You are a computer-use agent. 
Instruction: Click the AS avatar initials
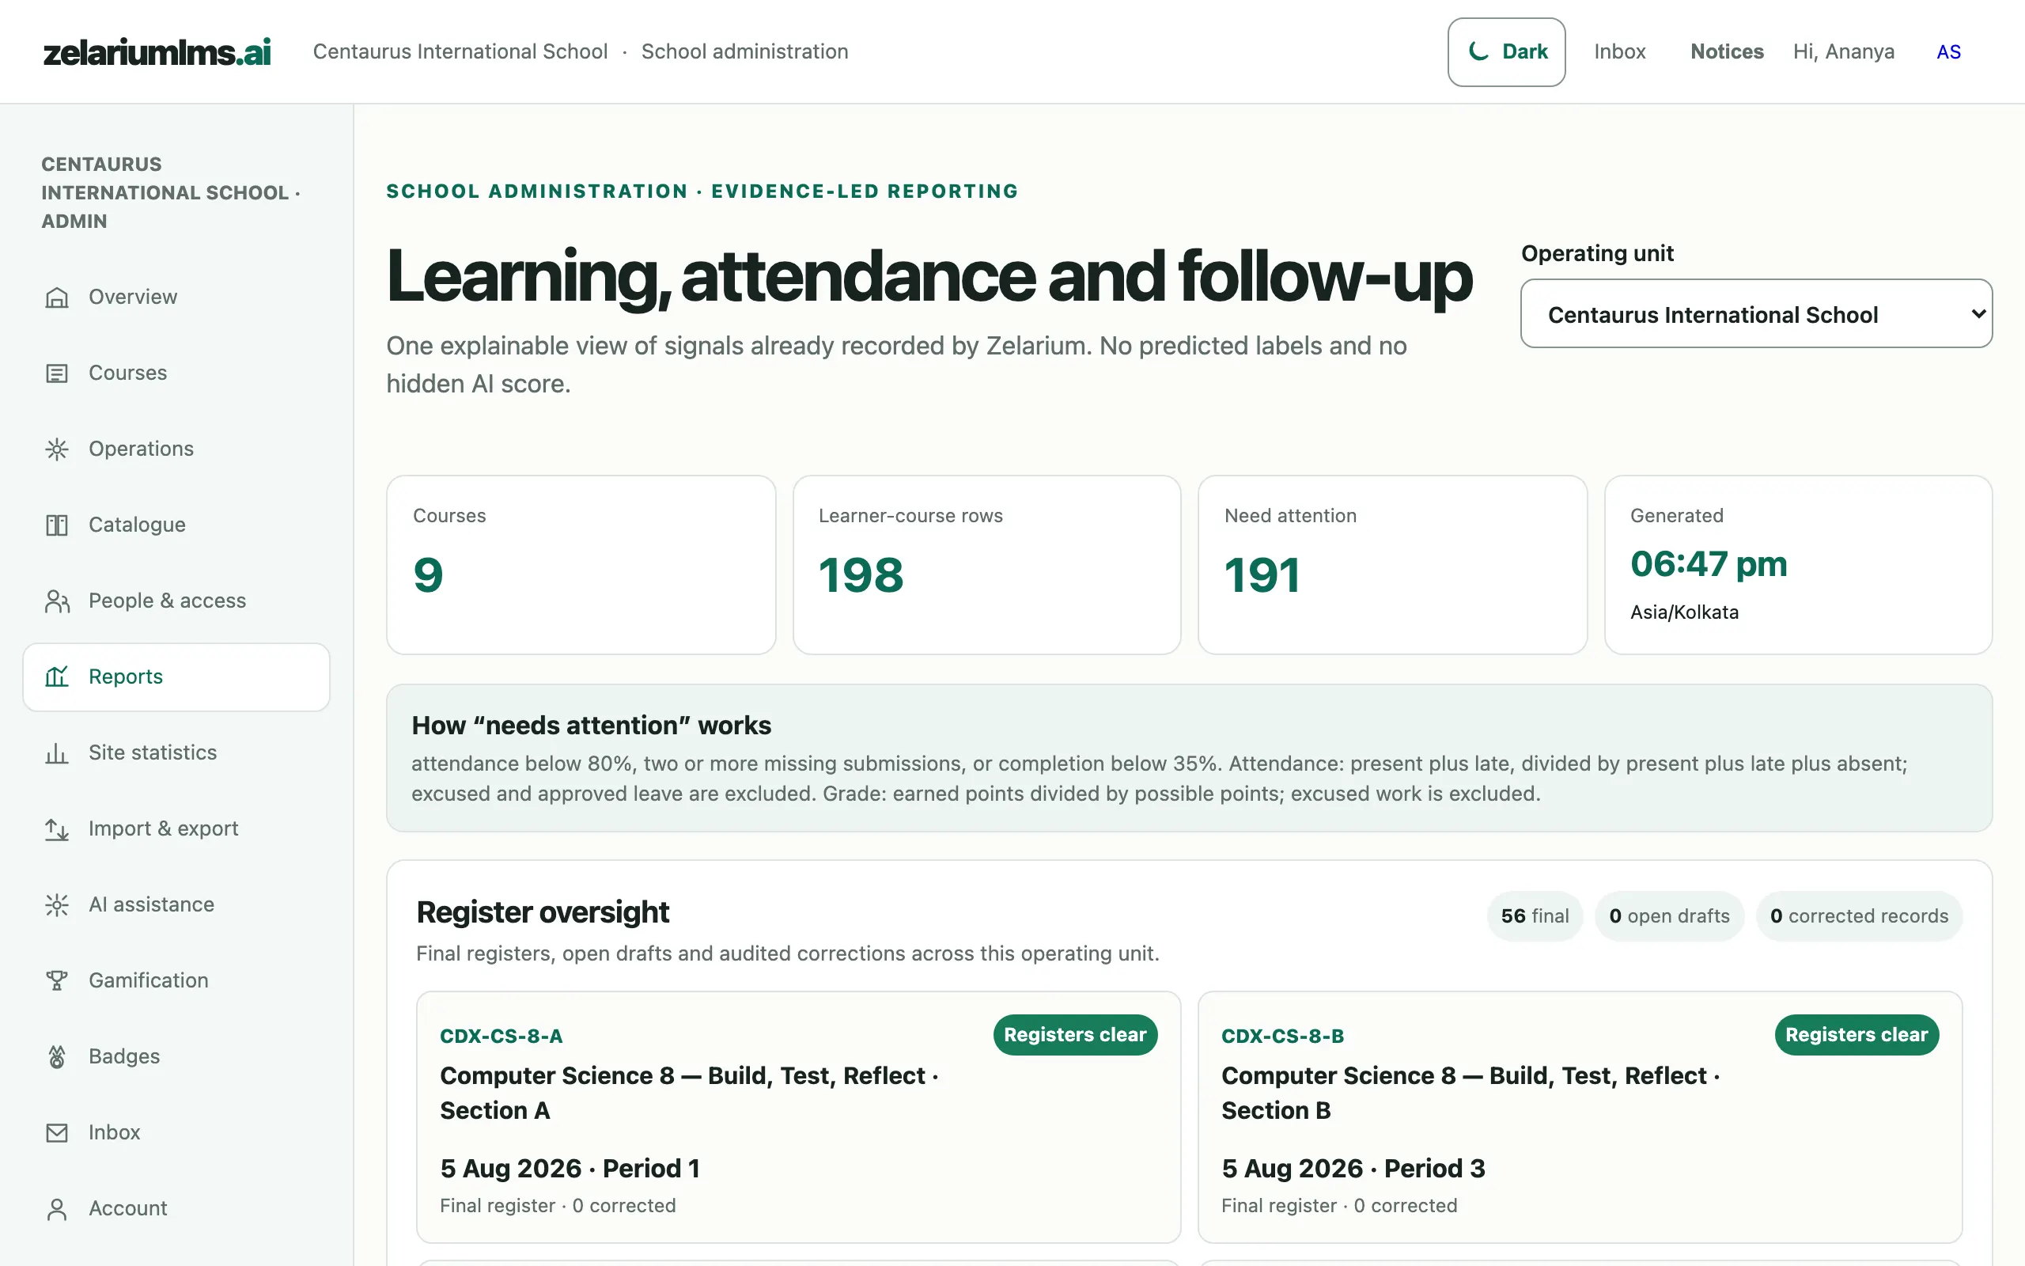(x=1948, y=52)
